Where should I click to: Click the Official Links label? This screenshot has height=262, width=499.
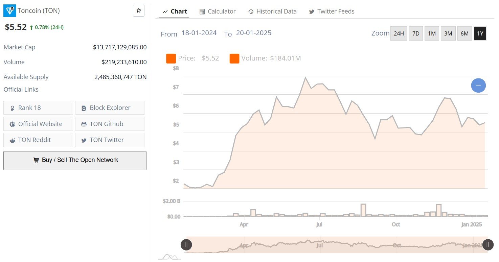tap(21, 90)
